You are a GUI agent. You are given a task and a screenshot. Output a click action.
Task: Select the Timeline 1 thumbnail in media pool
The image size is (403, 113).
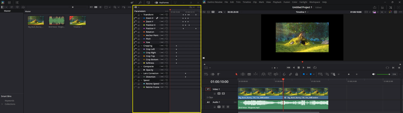click(x=77, y=20)
